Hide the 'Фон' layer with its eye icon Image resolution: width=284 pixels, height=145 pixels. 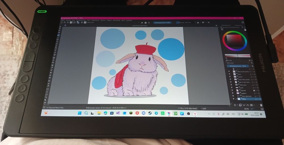tap(233, 99)
